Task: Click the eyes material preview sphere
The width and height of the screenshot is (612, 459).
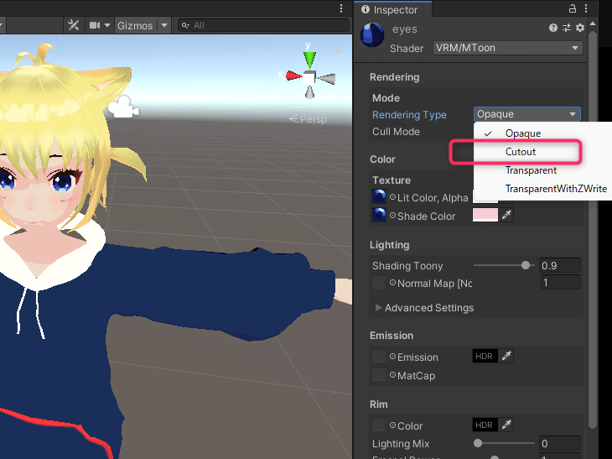Action: point(372,34)
